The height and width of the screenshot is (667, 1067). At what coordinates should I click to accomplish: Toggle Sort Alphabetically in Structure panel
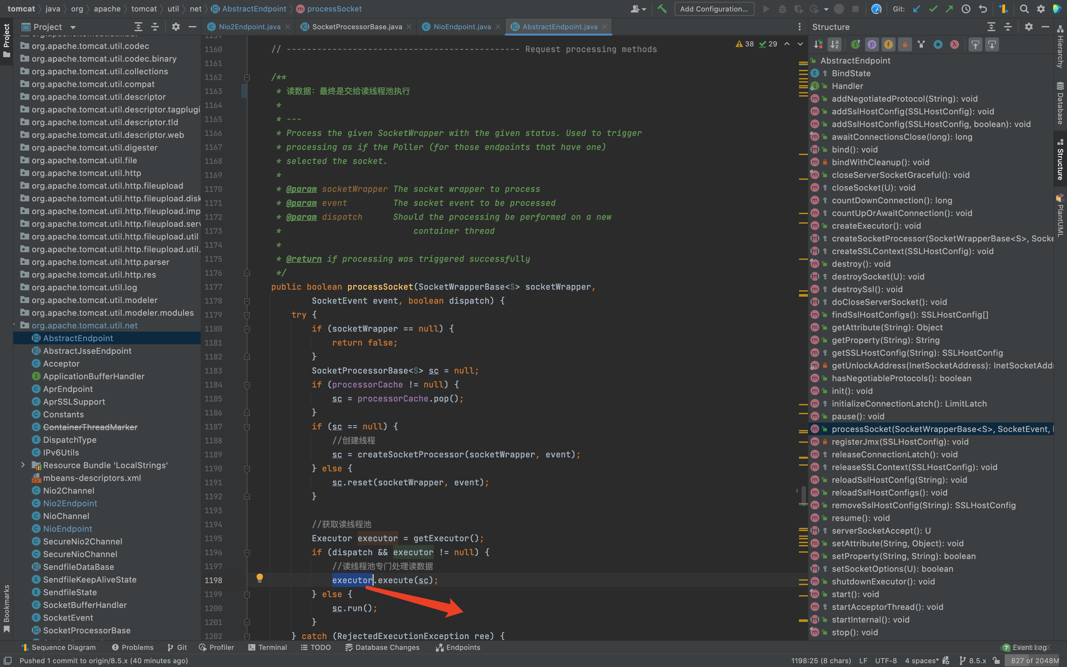coord(835,44)
